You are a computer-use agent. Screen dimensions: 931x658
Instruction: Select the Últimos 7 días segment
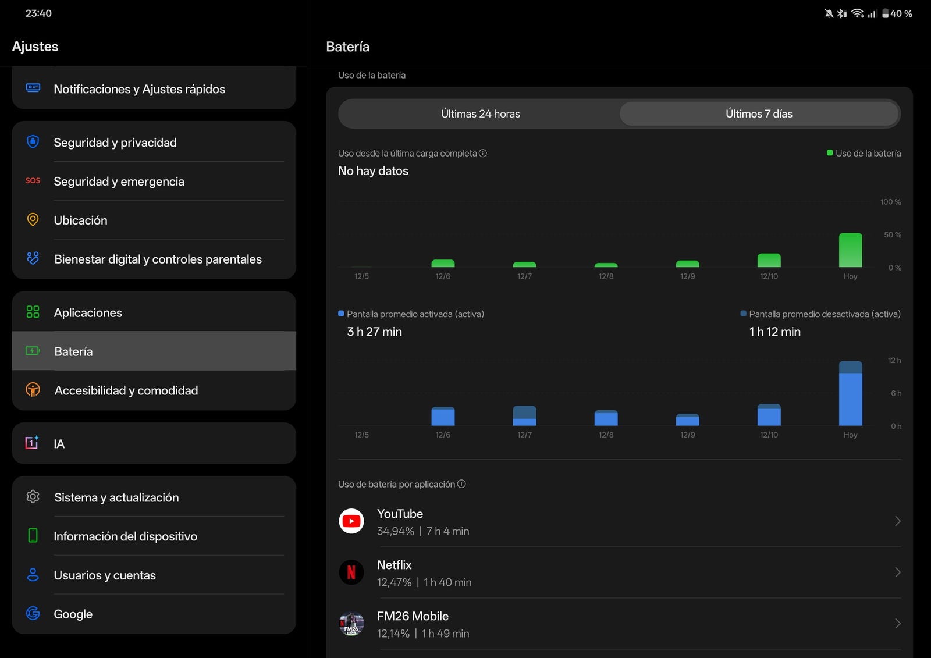(759, 114)
